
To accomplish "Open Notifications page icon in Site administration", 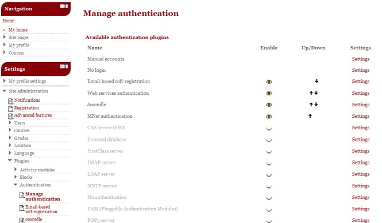I will click(x=10, y=101).
